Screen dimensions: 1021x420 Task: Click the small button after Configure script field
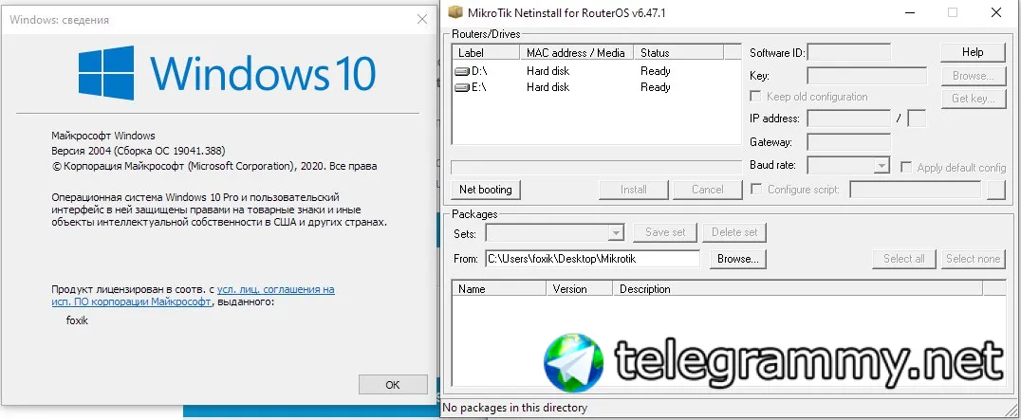(x=996, y=190)
